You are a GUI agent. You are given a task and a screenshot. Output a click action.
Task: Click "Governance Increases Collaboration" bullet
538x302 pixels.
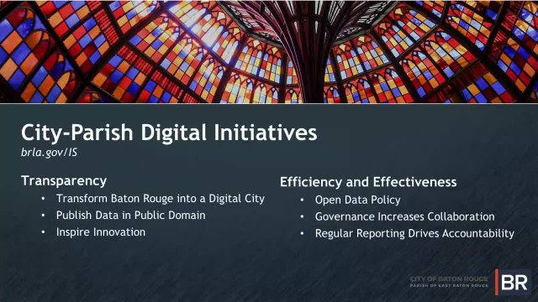pyautogui.click(x=405, y=216)
